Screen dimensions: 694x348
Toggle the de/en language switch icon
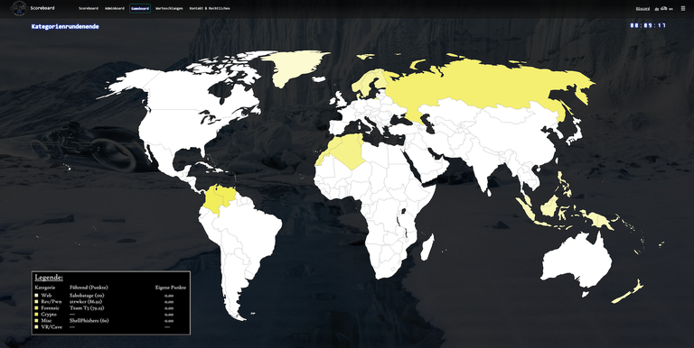coord(663,8)
